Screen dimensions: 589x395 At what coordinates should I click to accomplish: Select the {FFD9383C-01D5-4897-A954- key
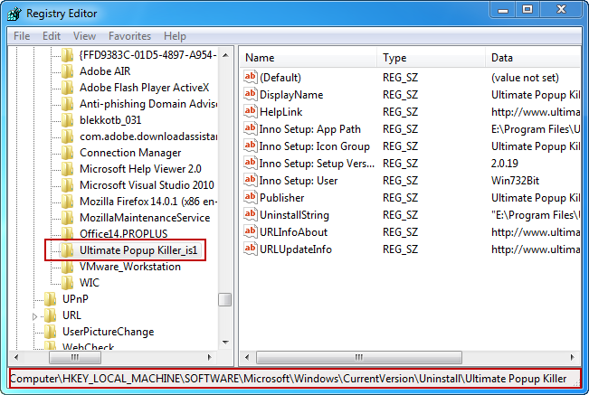[x=148, y=55]
